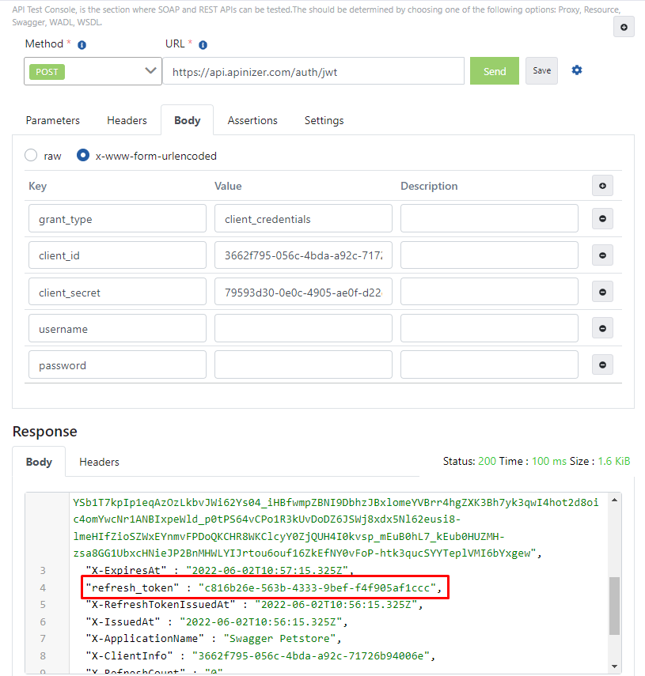Select the x-www-form-urlencoded radio option

point(83,156)
